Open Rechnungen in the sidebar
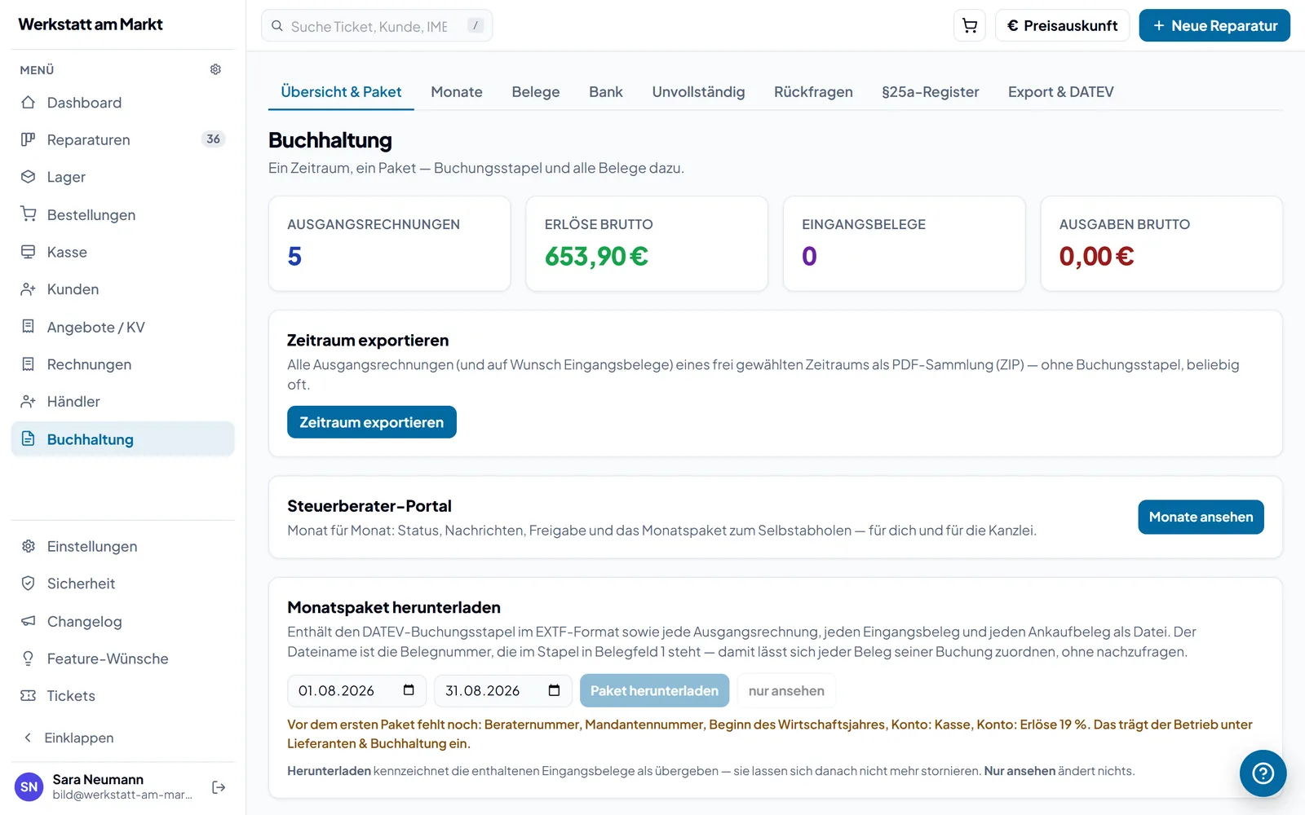 click(x=122, y=364)
